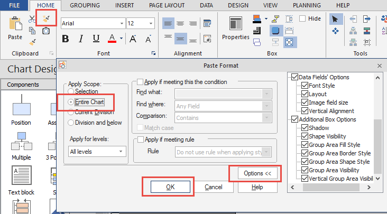387x214 pixels.
Task: Open the font size dropdown showing 12
Action: [x=151, y=23]
